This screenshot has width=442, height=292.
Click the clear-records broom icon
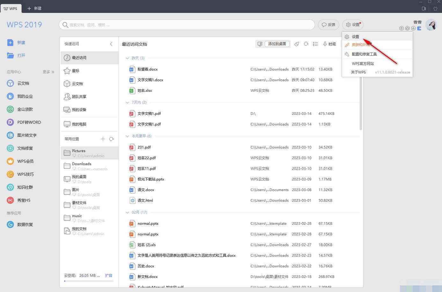tap(297, 44)
